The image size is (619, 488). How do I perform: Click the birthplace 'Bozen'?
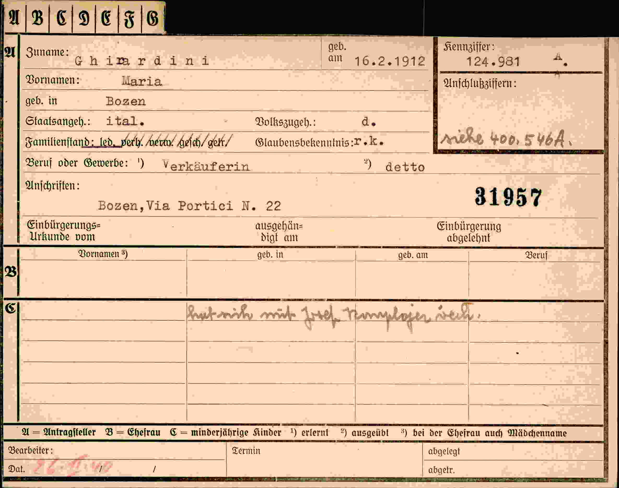[126, 102]
